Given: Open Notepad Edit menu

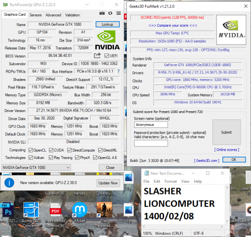Looking at the screenshot, I should point(157,181).
